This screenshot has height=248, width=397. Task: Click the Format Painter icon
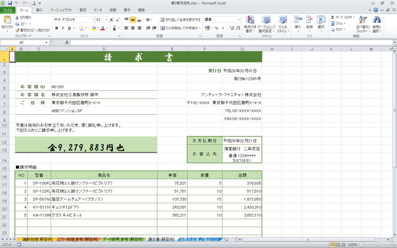pos(17,30)
